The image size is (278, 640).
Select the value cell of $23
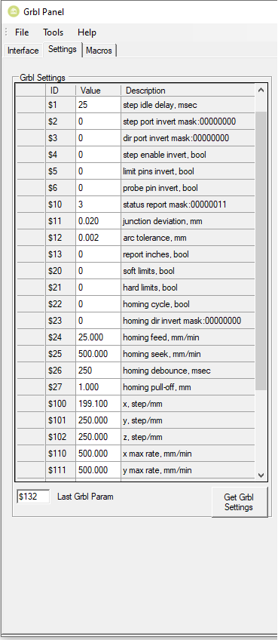coord(98,321)
